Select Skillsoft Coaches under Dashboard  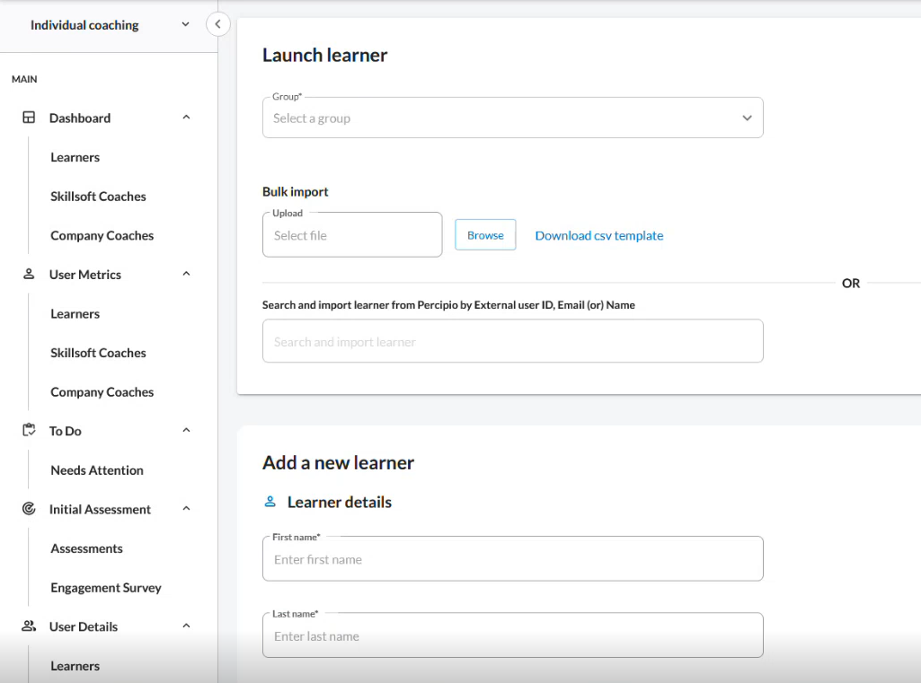pos(100,196)
